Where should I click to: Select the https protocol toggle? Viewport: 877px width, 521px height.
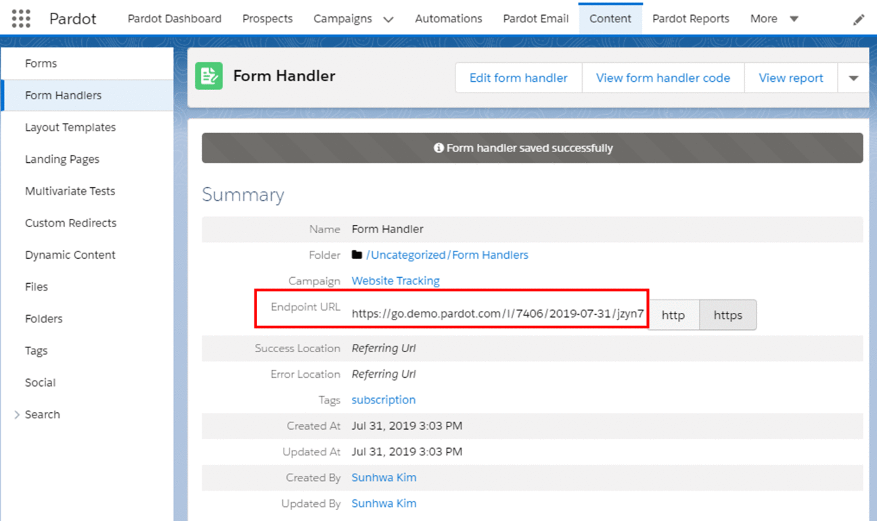pos(728,315)
